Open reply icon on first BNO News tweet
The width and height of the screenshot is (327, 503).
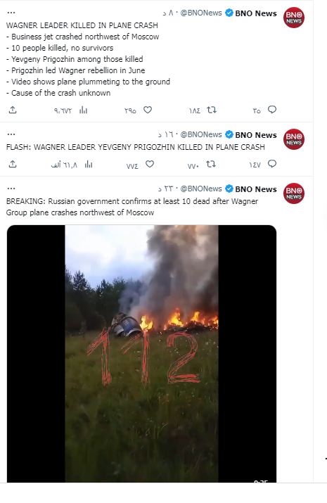point(272,110)
